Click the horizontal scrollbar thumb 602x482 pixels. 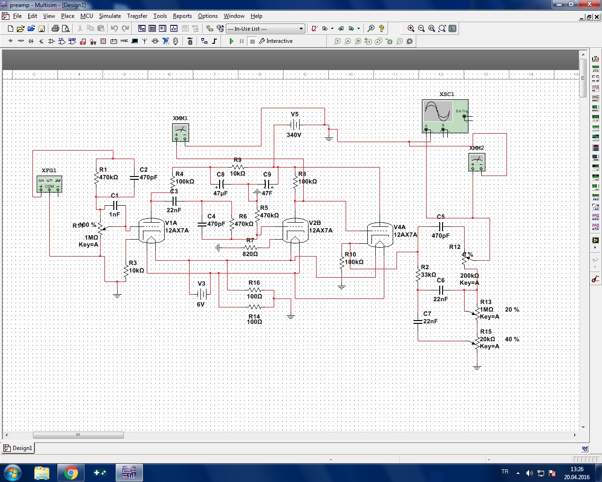[x=78, y=435]
